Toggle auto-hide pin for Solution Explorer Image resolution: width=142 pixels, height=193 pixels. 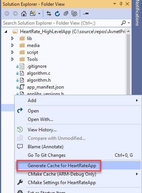tap(121, 4)
